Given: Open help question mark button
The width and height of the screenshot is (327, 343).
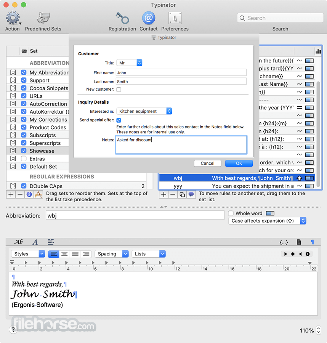Looking at the screenshot, I should 13,329.
